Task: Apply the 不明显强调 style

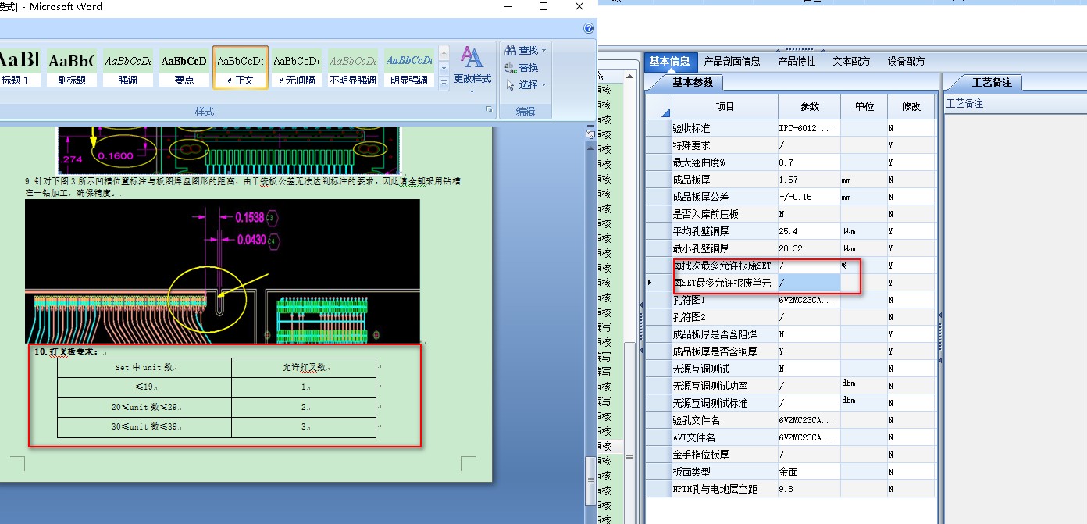Action: 353,67
